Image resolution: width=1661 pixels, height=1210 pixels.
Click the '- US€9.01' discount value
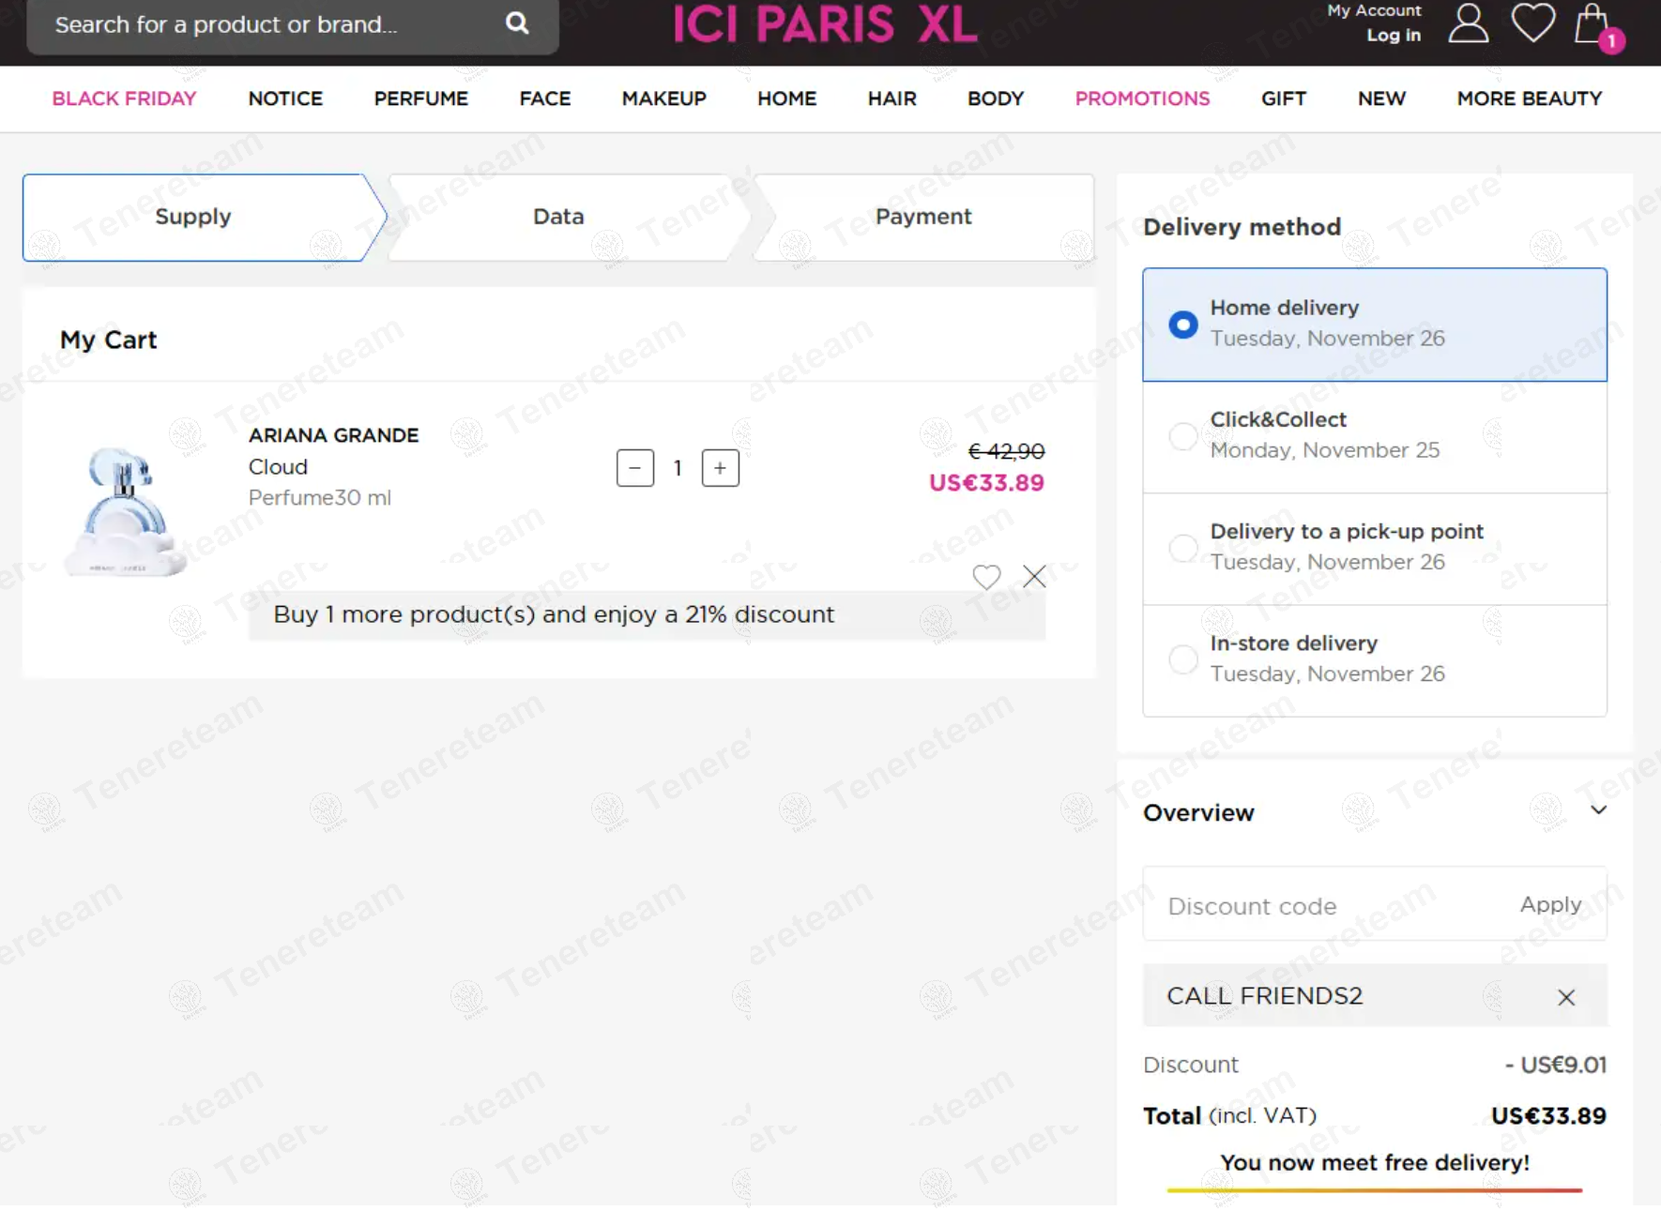pos(1556,1066)
